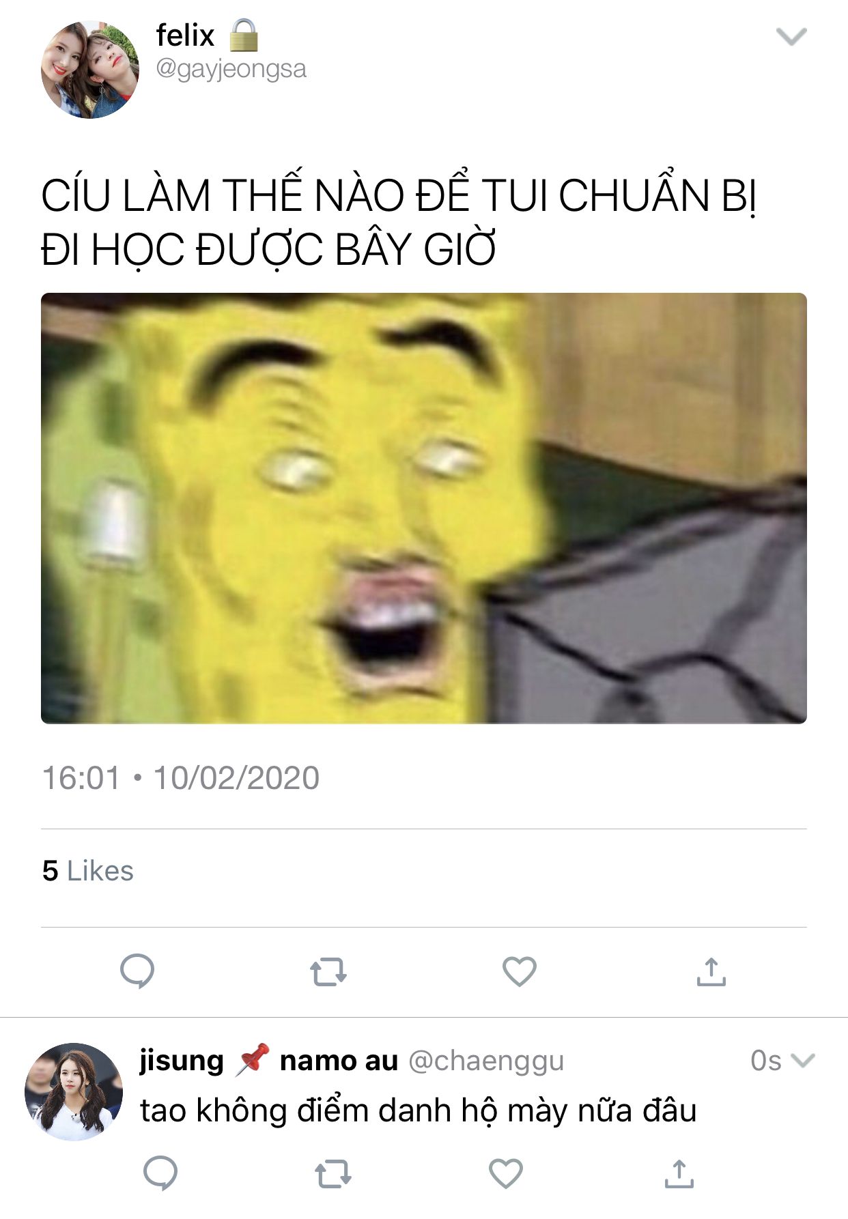Viewport: 848px width, 1219px height.
Task: View the 5 Likes list
Action: 88,871
